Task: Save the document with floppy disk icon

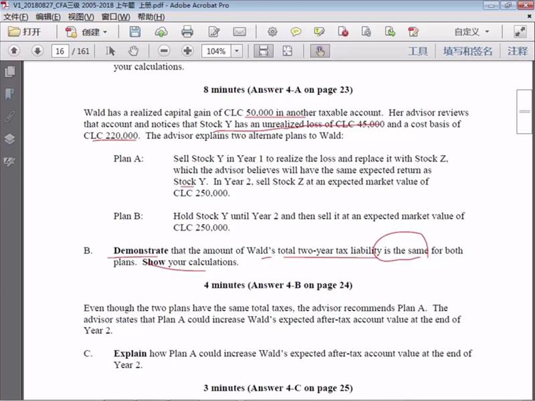Action: (x=135, y=32)
